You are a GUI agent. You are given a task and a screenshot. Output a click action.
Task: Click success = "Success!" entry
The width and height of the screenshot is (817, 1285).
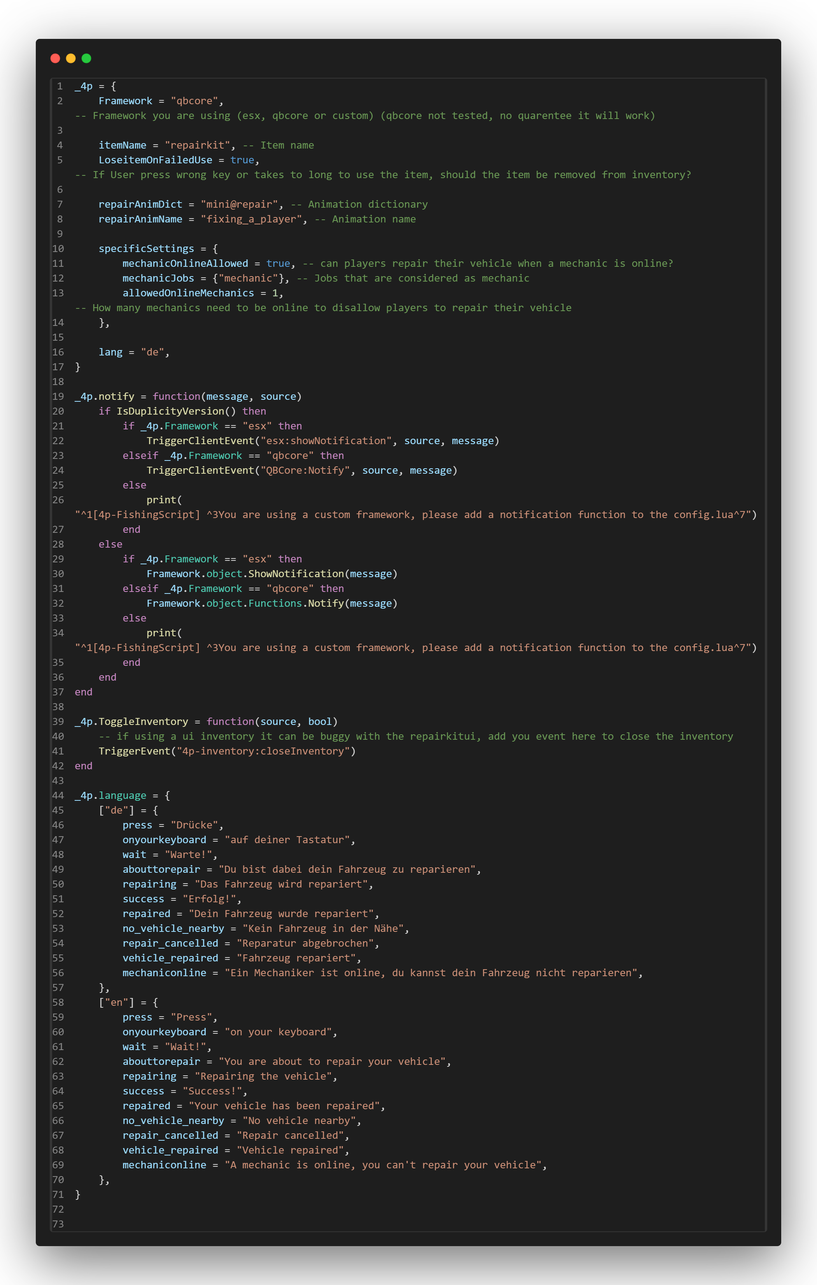click(x=185, y=1091)
